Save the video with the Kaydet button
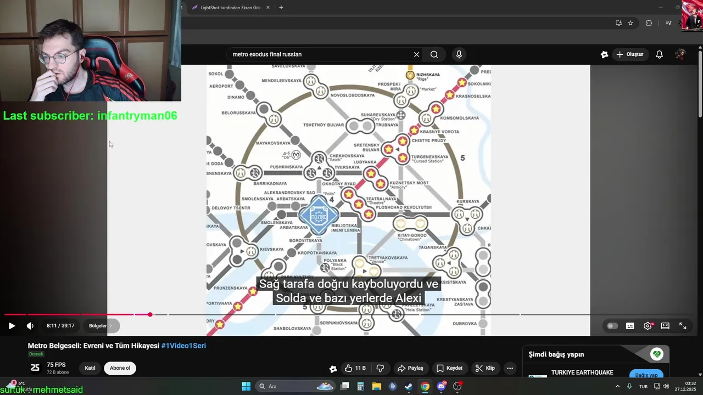Image resolution: width=703 pixels, height=395 pixels. [x=449, y=368]
